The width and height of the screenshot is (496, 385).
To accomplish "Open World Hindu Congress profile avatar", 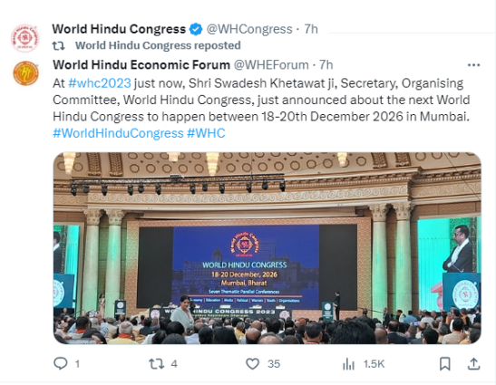I will pos(25,38).
